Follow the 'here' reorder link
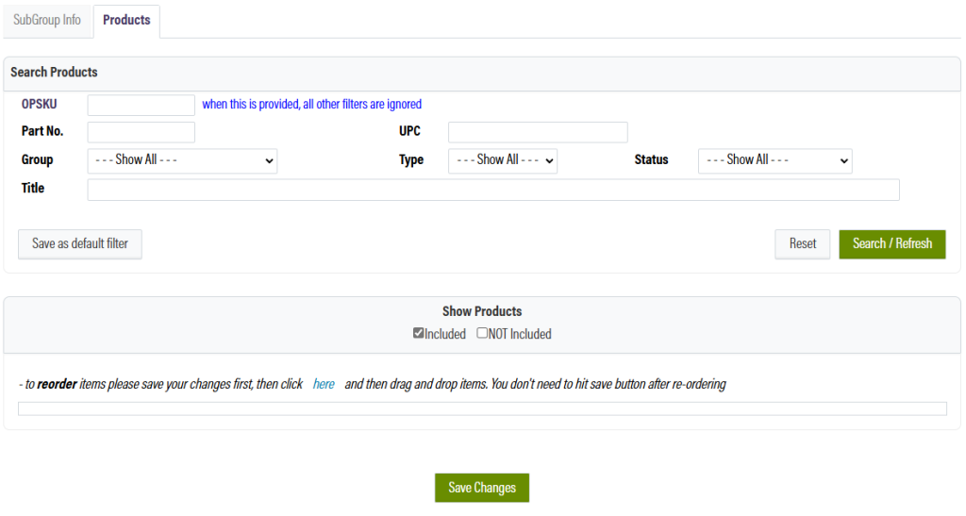 tap(324, 385)
